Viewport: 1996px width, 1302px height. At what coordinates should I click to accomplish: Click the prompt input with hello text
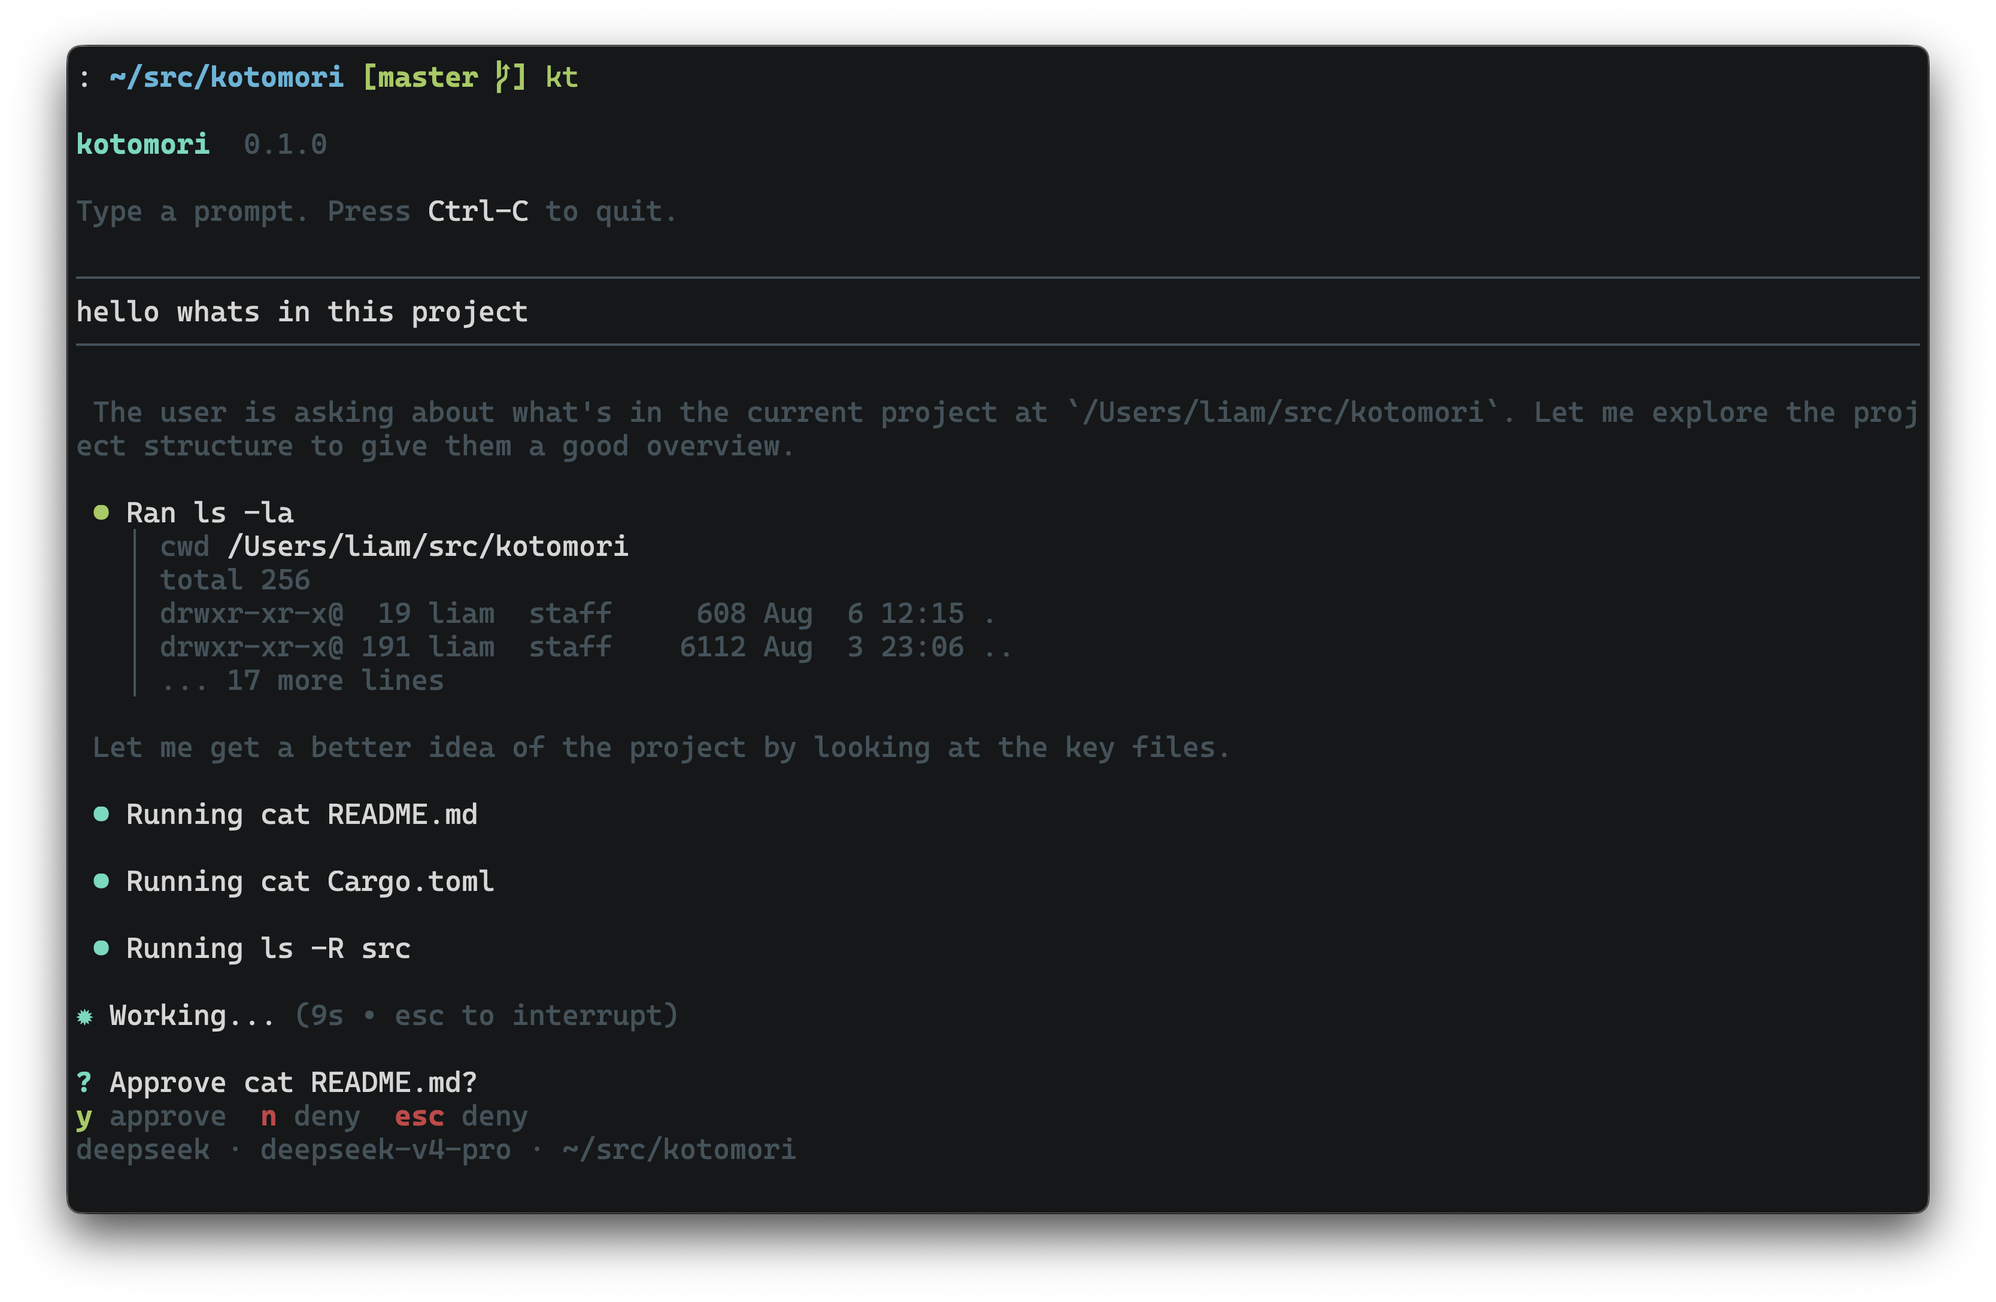[997, 312]
